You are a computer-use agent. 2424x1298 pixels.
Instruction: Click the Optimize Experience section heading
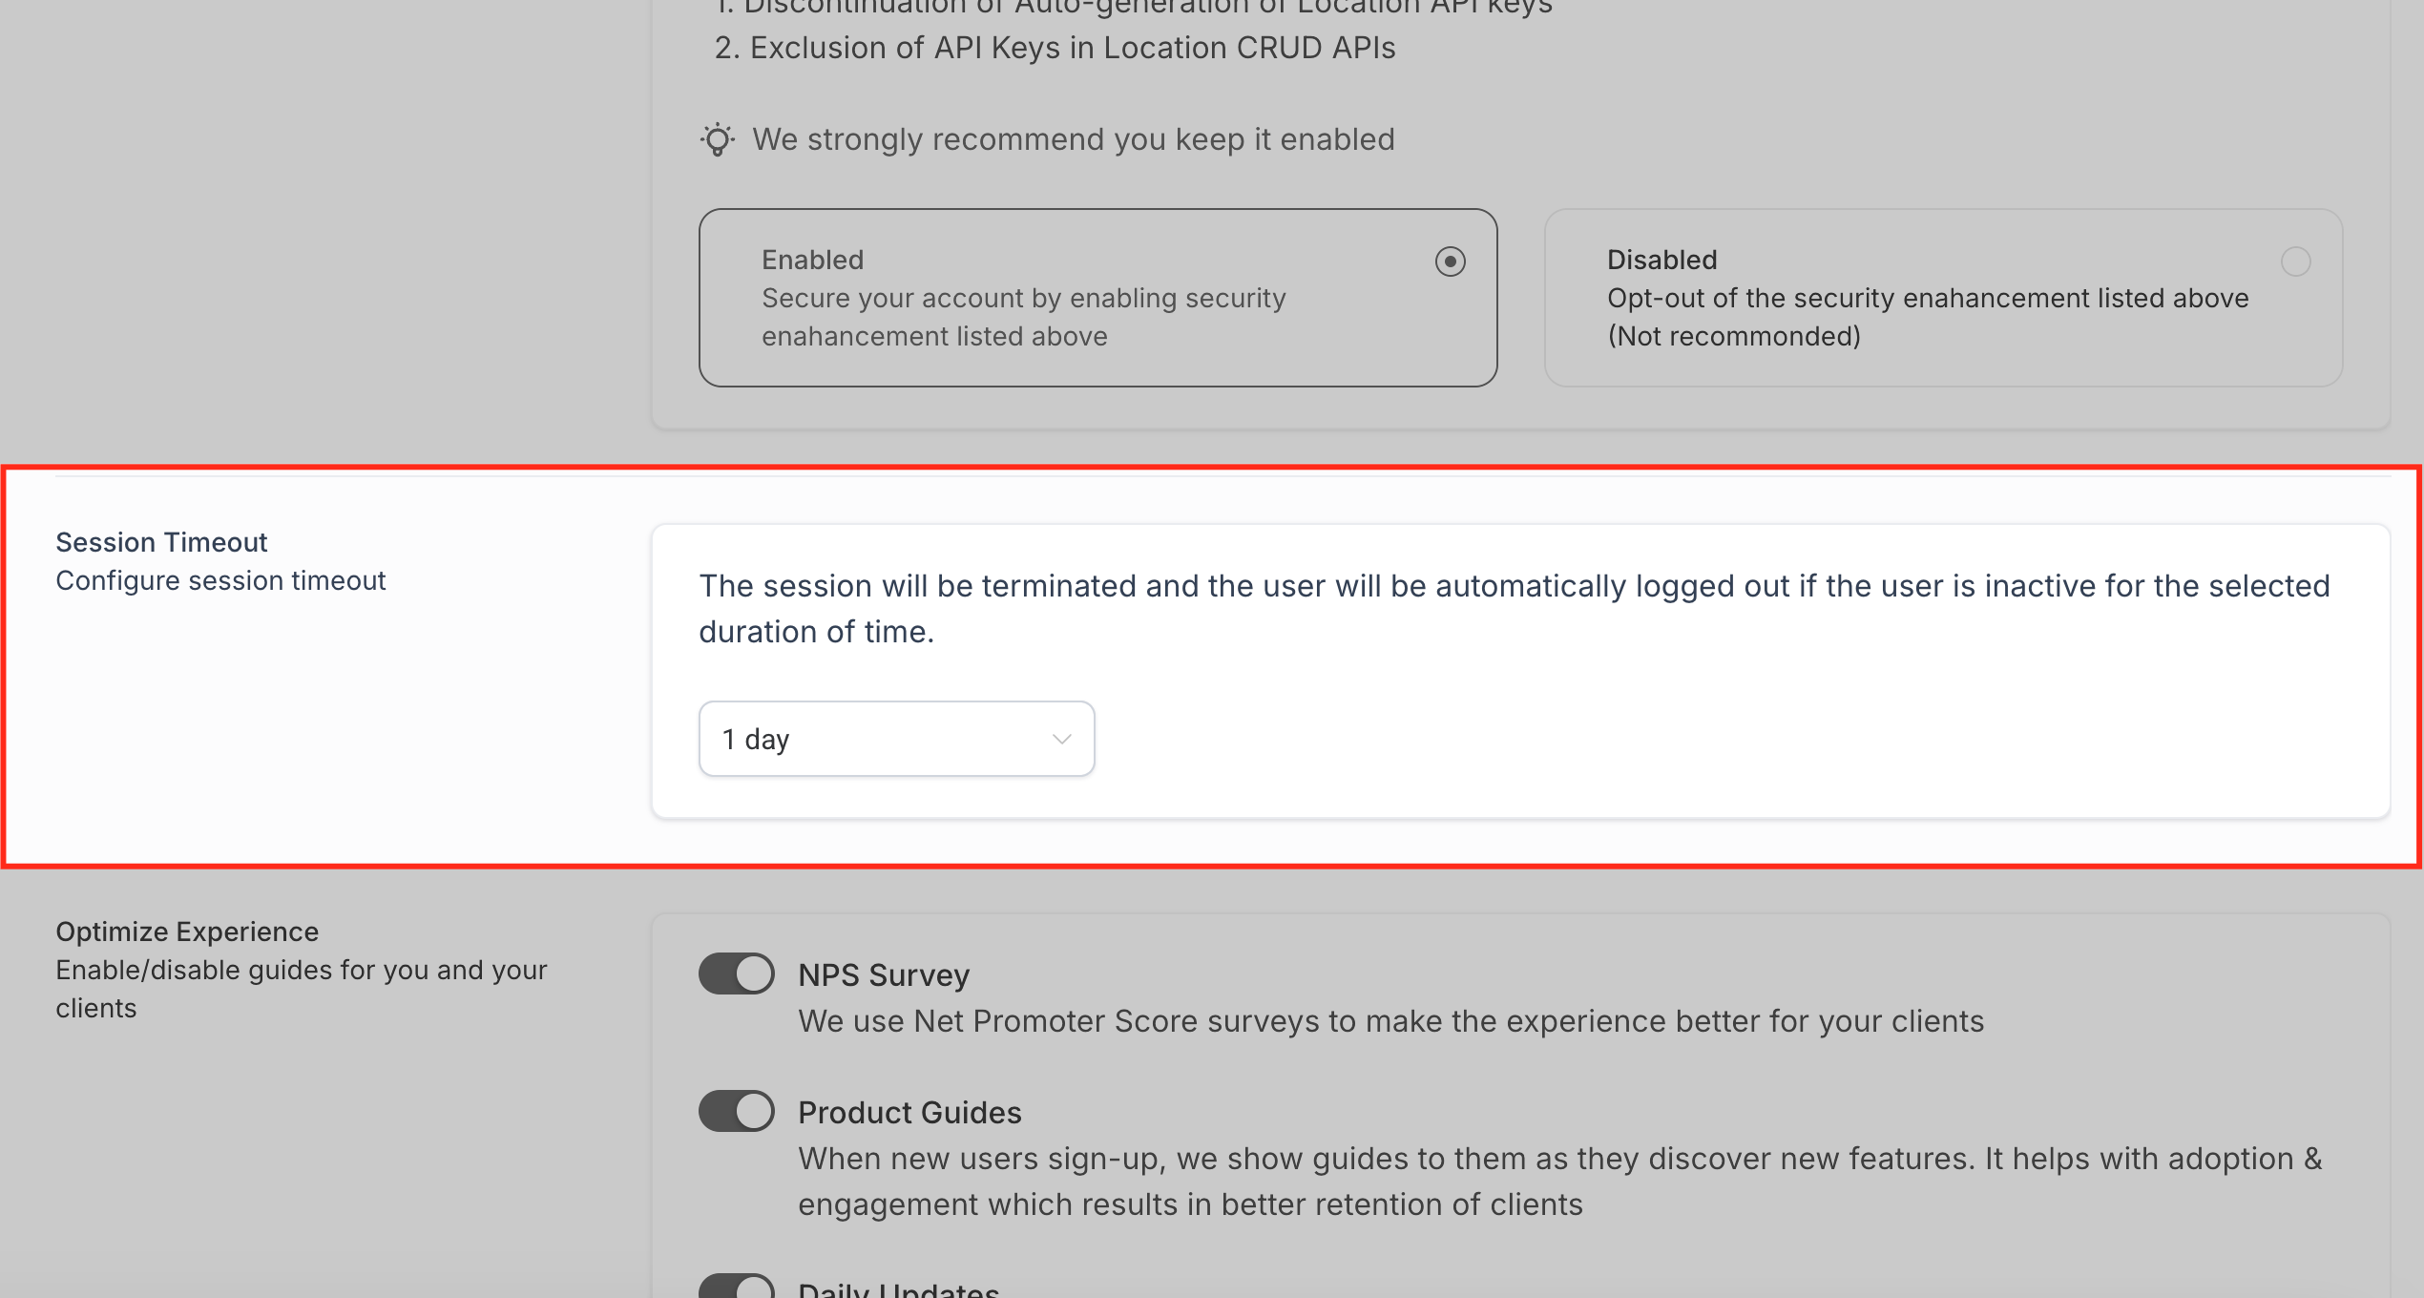tap(187, 932)
